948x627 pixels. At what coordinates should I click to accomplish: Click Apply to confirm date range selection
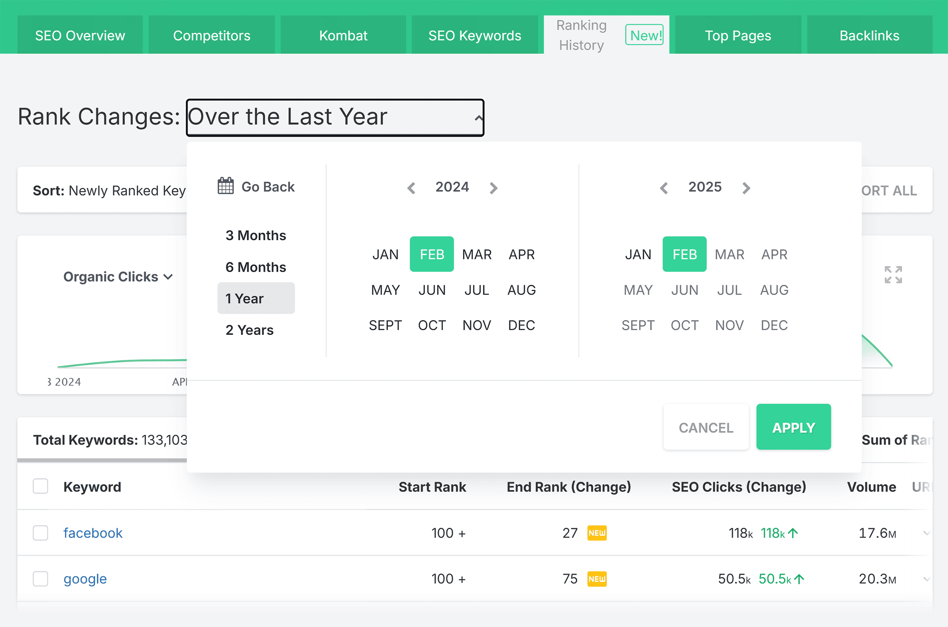[794, 427]
